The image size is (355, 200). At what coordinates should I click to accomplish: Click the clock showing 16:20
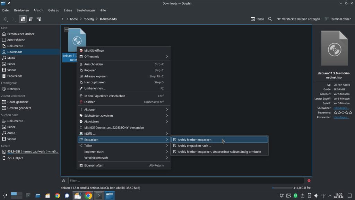click(339, 196)
